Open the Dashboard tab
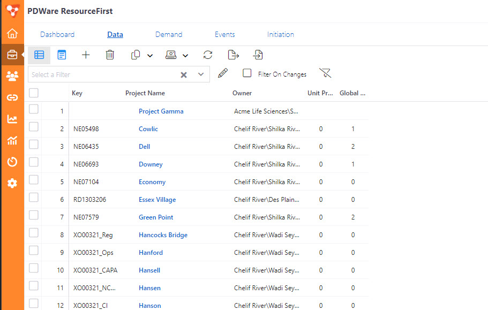488x310 pixels. [x=57, y=34]
